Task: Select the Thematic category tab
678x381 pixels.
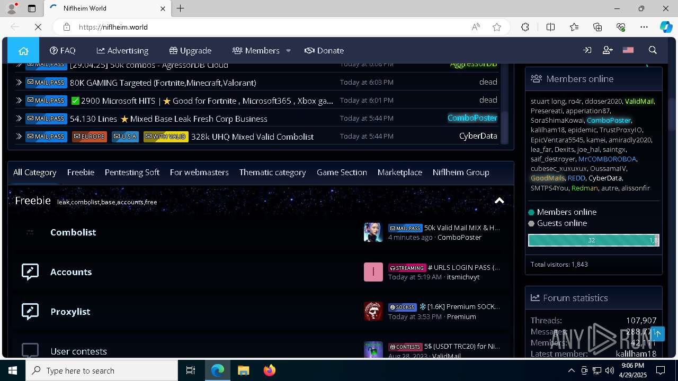Action: point(272,172)
